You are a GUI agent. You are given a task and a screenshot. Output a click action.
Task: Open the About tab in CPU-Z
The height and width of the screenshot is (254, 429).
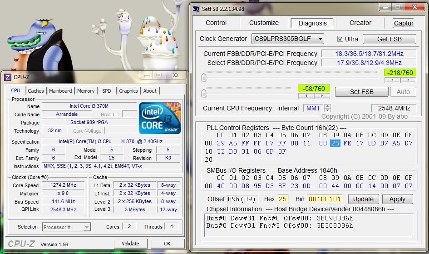pyautogui.click(x=150, y=91)
